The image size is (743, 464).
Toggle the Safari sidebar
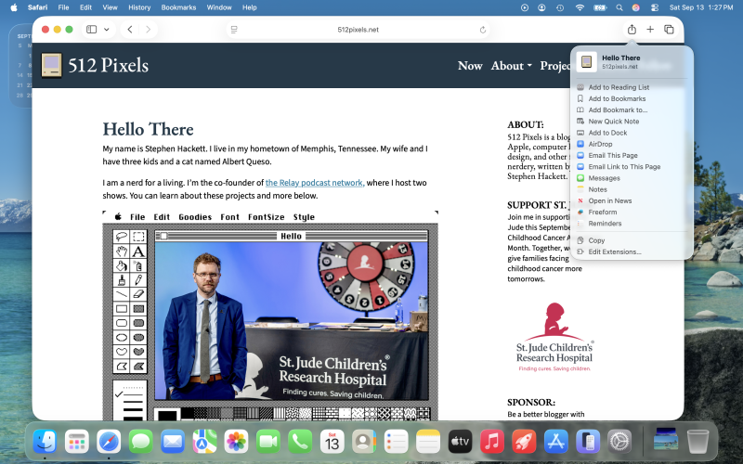tap(91, 30)
